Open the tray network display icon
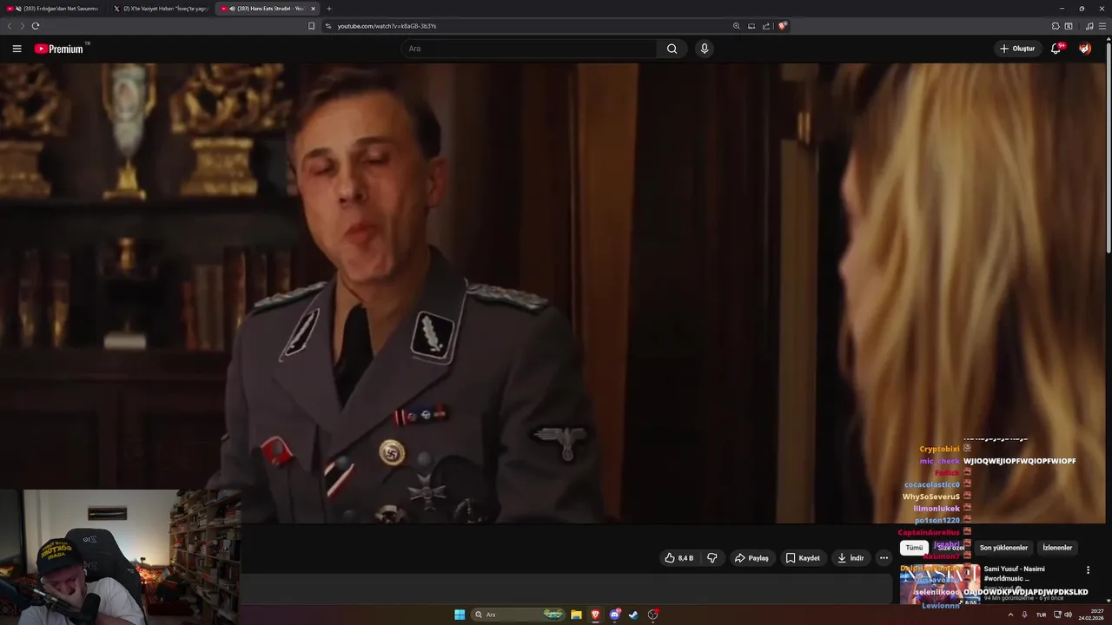This screenshot has height=625, width=1112. pos(1057,615)
